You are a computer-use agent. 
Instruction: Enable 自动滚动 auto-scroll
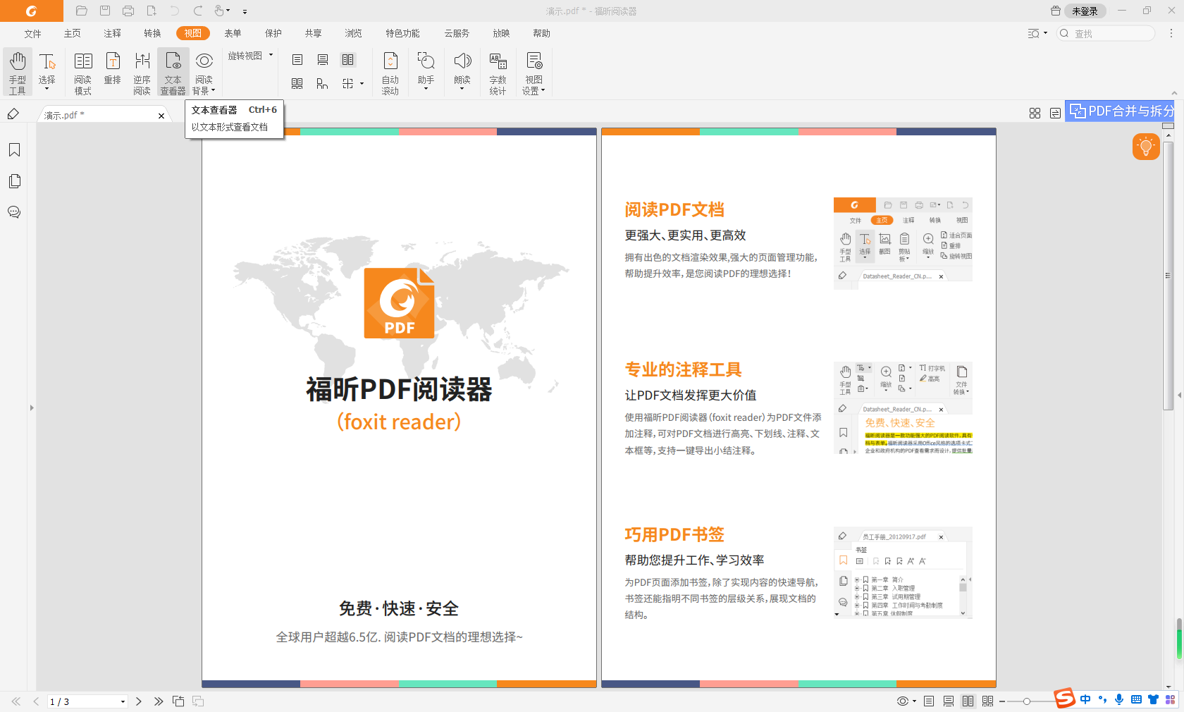(x=390, y=70)
